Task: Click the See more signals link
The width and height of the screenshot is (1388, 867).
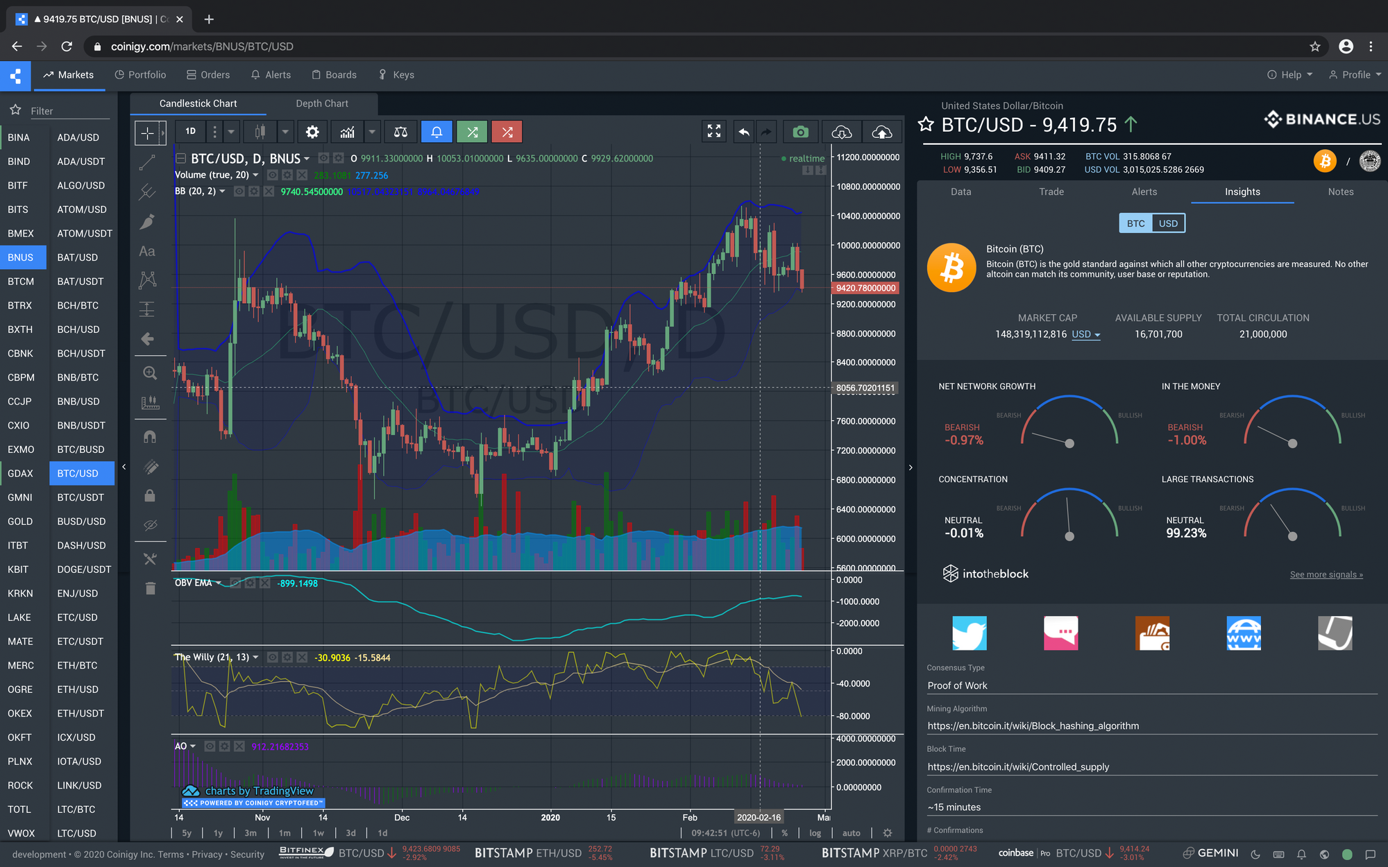Action: [x=1326, y=574]
